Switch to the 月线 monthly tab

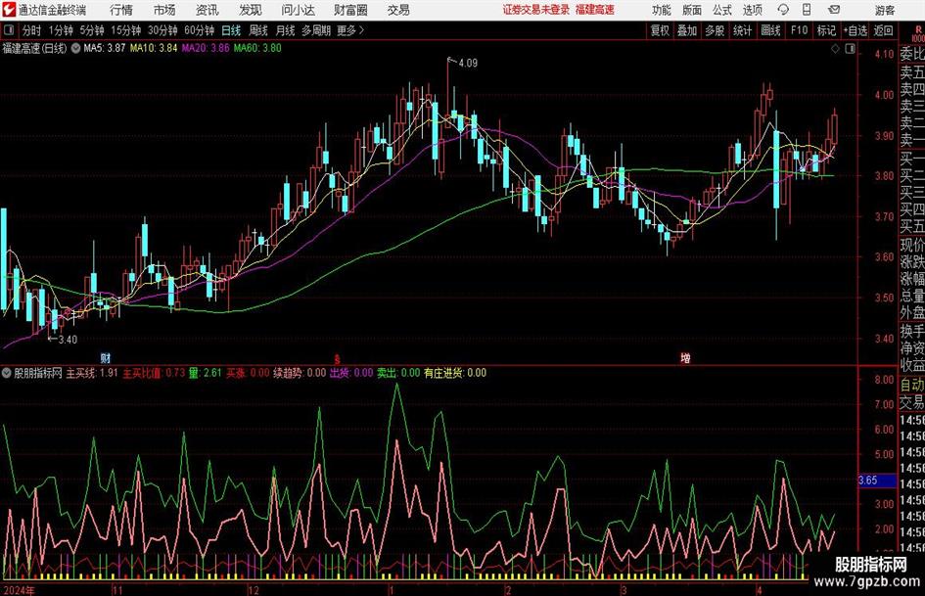pyautogui.click(x=286, y=30)
